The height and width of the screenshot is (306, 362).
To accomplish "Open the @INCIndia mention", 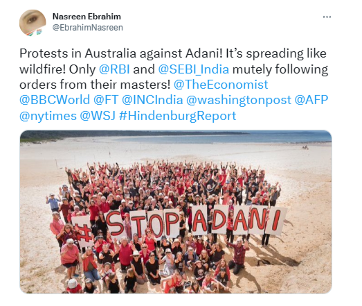I will click(x=152, y=100).
